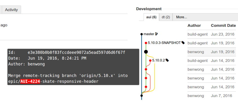The image size is (238, 104).
Task: Click the bottom black commit dot dated Jun 7
Action: point(142,95)
